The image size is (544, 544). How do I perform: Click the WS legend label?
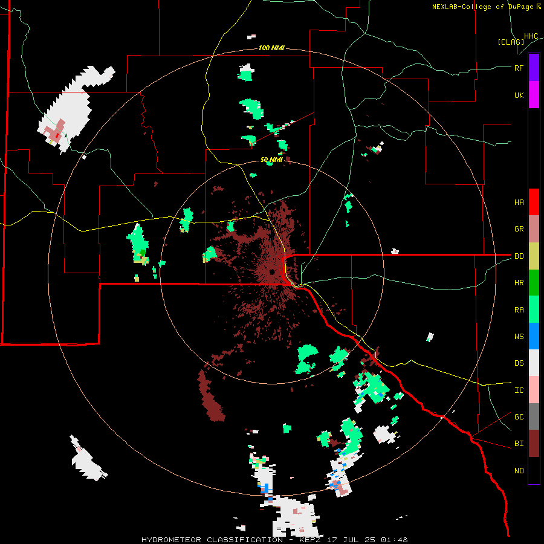click(519, 337)
